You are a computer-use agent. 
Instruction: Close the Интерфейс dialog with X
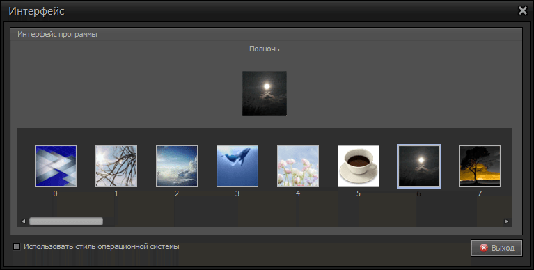522,11
